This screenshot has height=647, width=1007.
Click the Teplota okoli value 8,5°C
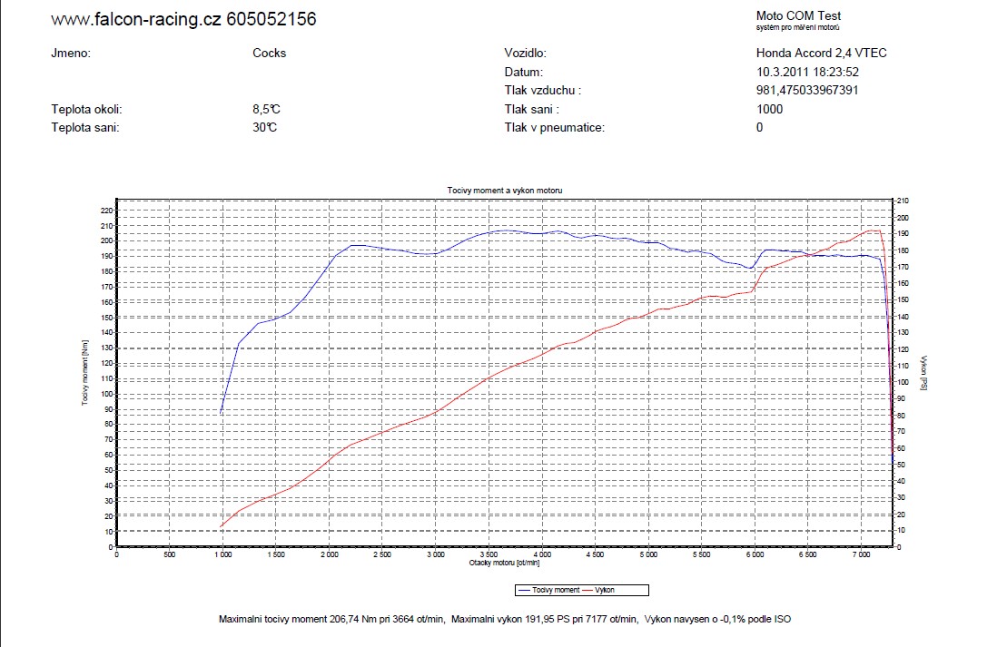pos(266,109)
